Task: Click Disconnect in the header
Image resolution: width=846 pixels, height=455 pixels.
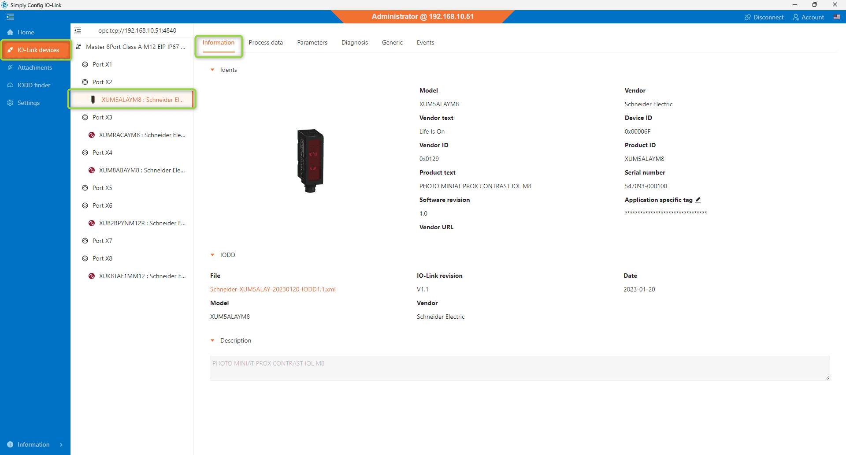Action: pos(764,17)
